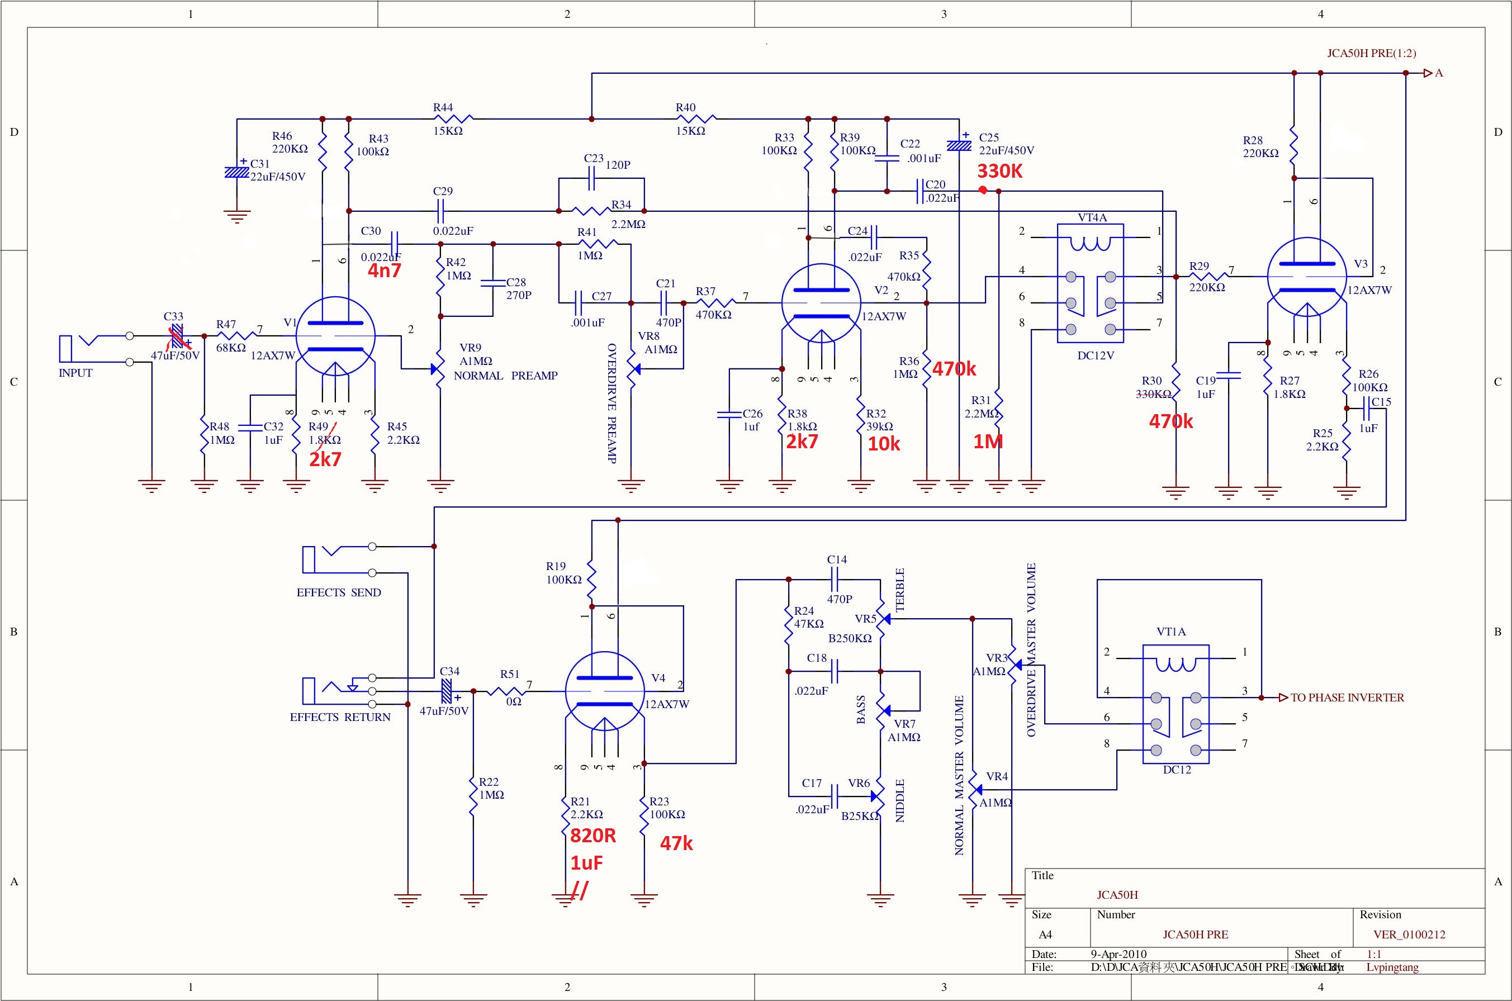Click the VER_0100212 revision field
This screenshot has width=1512, height=1001.
(x=1409, y=934)
